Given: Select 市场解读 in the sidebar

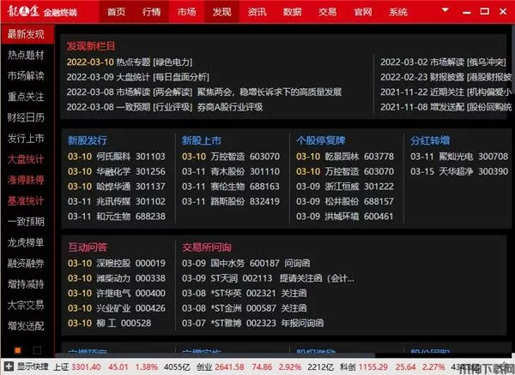Looking at the screenshot, I should pyautogui.click(x=27, y=76).
